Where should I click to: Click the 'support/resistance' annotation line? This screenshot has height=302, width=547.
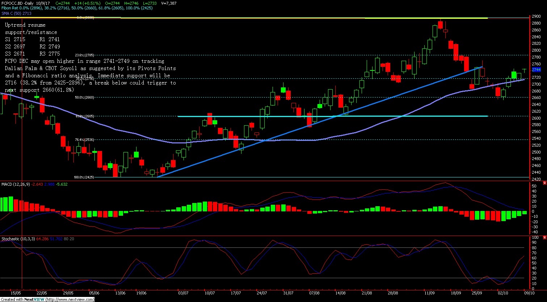(x=31, y=32)
